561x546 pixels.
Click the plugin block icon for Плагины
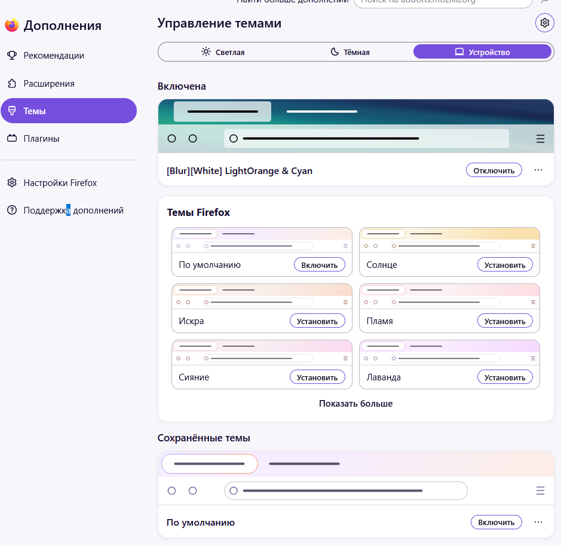coord(12,138)
